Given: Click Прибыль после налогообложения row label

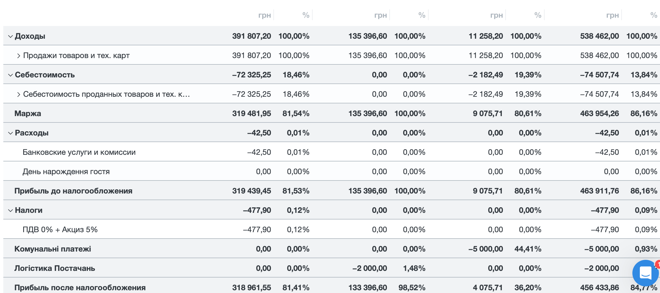Looking at the screenshot, I should pyautogui.click(x=80, y=287).
